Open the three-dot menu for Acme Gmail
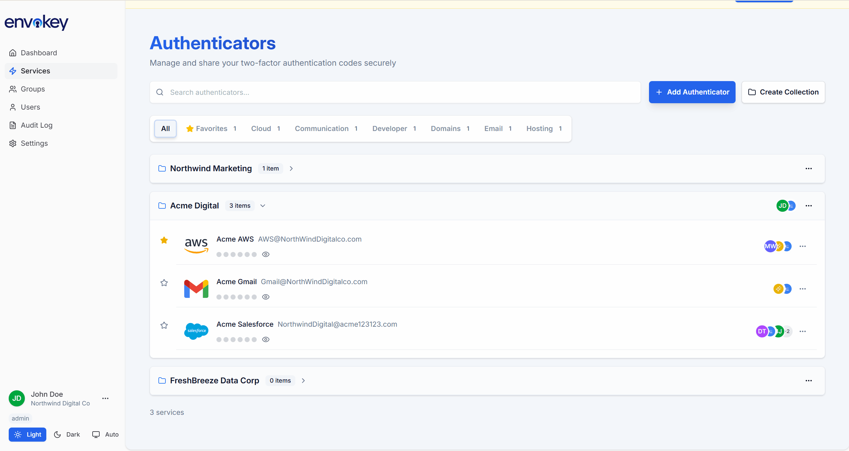The image size is (849, 451). point(803,289)
